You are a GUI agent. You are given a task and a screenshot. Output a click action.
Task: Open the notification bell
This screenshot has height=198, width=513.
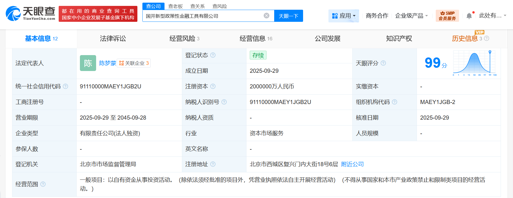tap(469, 16)
